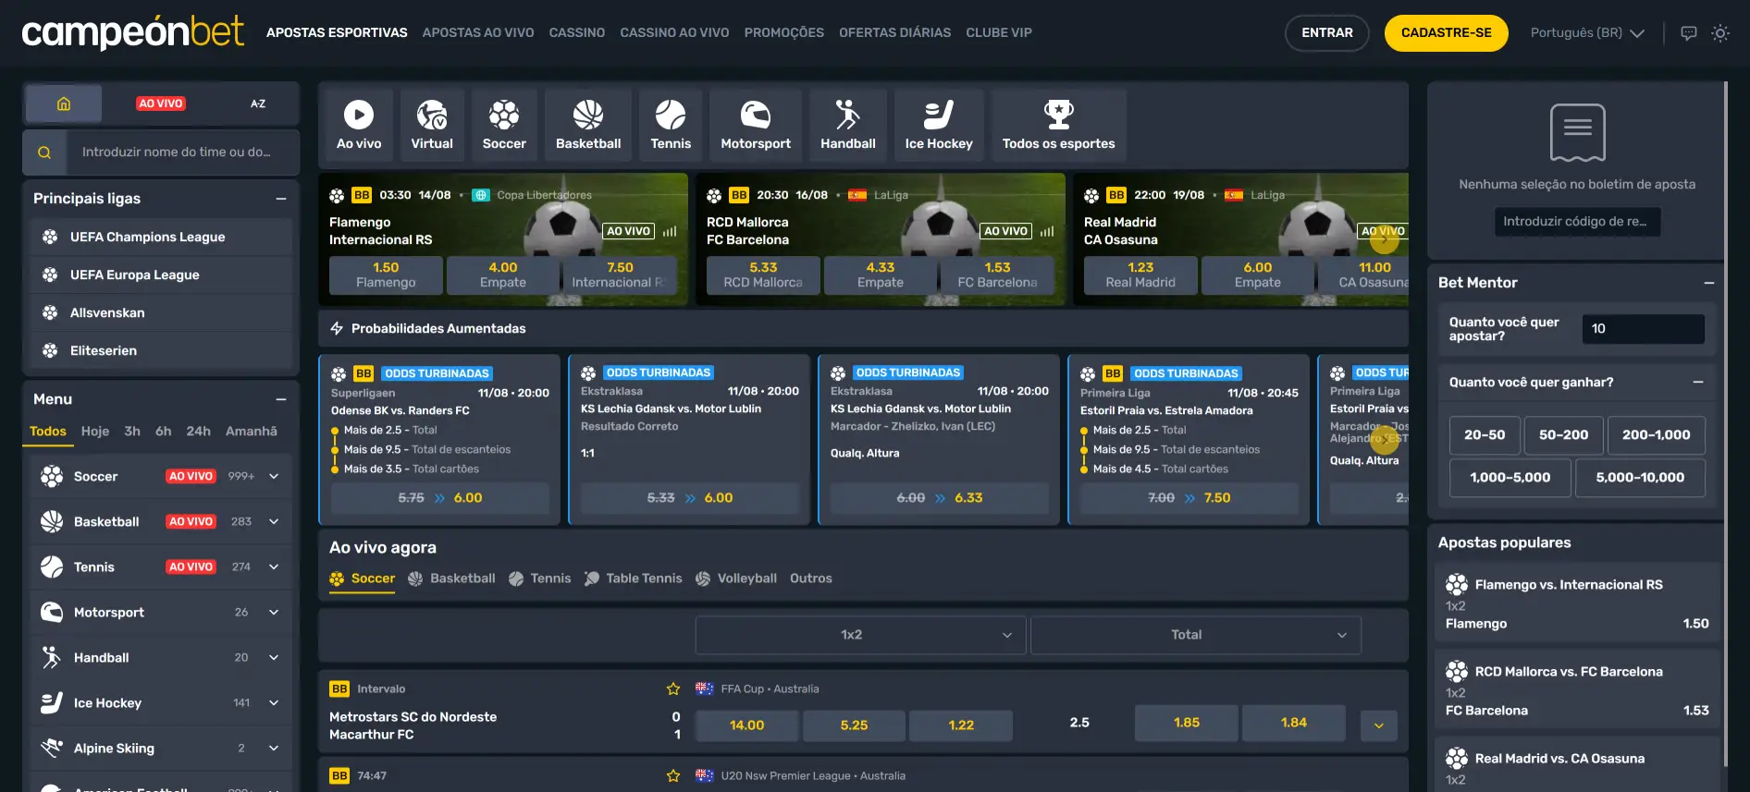Open the Ice Hockey icon tile

point(939,125)
